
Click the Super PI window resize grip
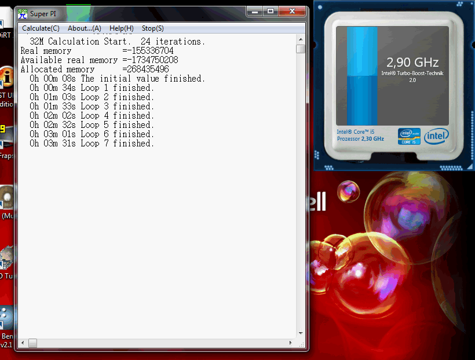coord(301,344)
